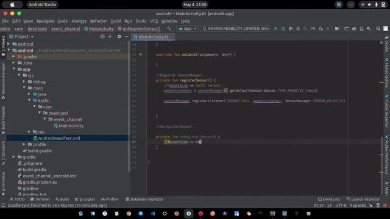Open the Favorites side tab
The height and width of the screenshot is (219, 390).
click(3, 184)
